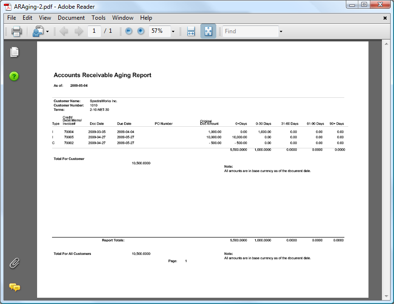This screenshot has width=394, height=304.
Task: Open the Tools menu
Action: (x=98, y=18)
